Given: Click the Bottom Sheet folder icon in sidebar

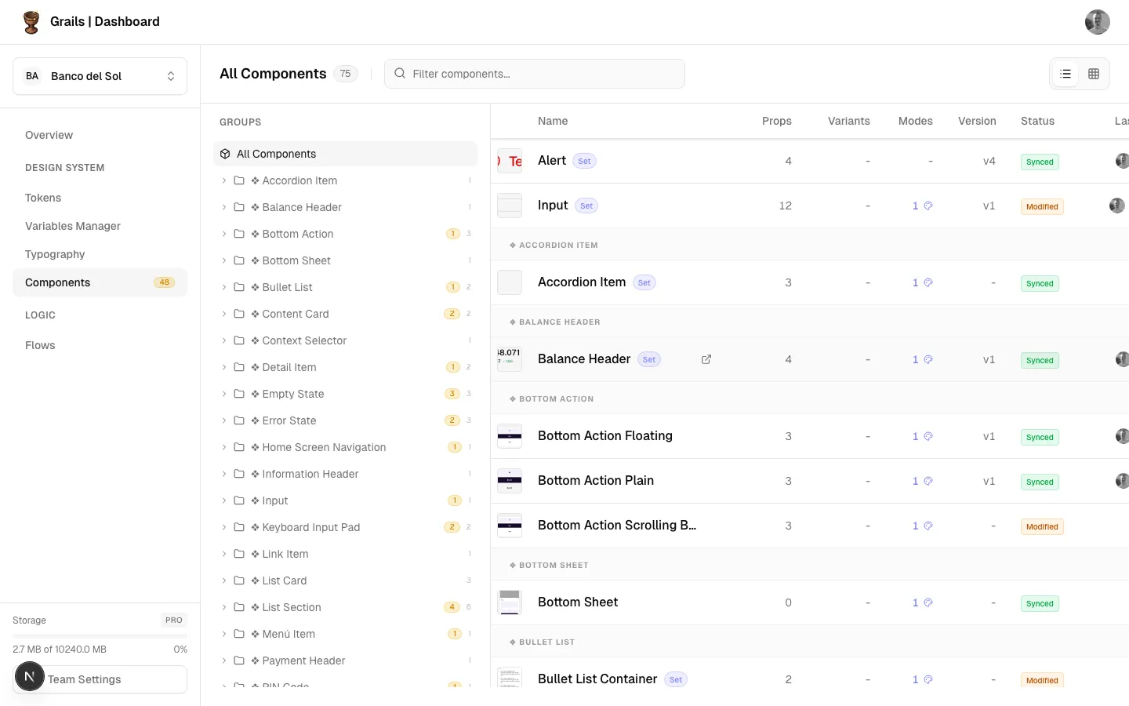Looking at the screenshot, I should [x=239, y=260].
